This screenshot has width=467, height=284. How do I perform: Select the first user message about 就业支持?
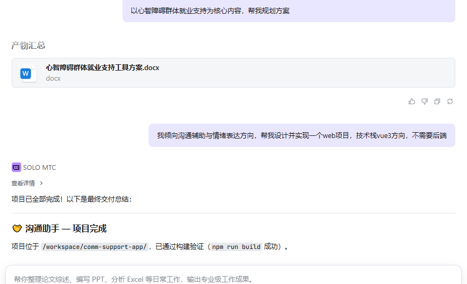point(210,11)
